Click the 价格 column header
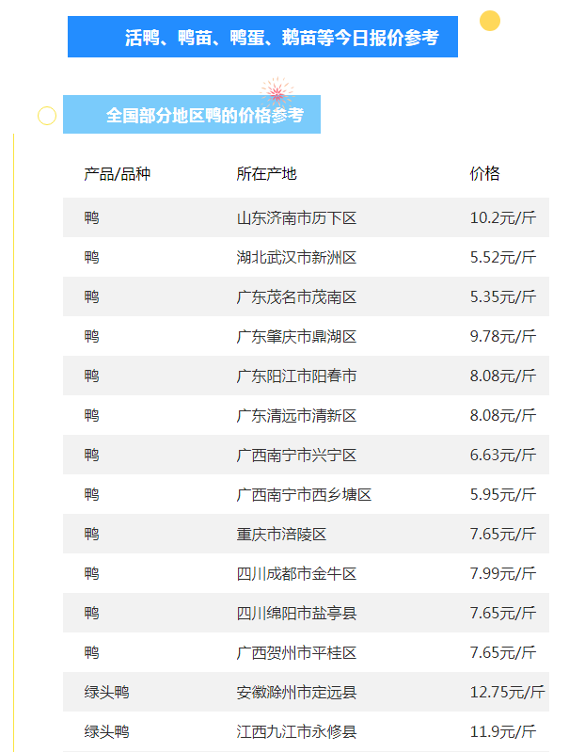This screenshot has height=752, width=569. tap(484, 173)
